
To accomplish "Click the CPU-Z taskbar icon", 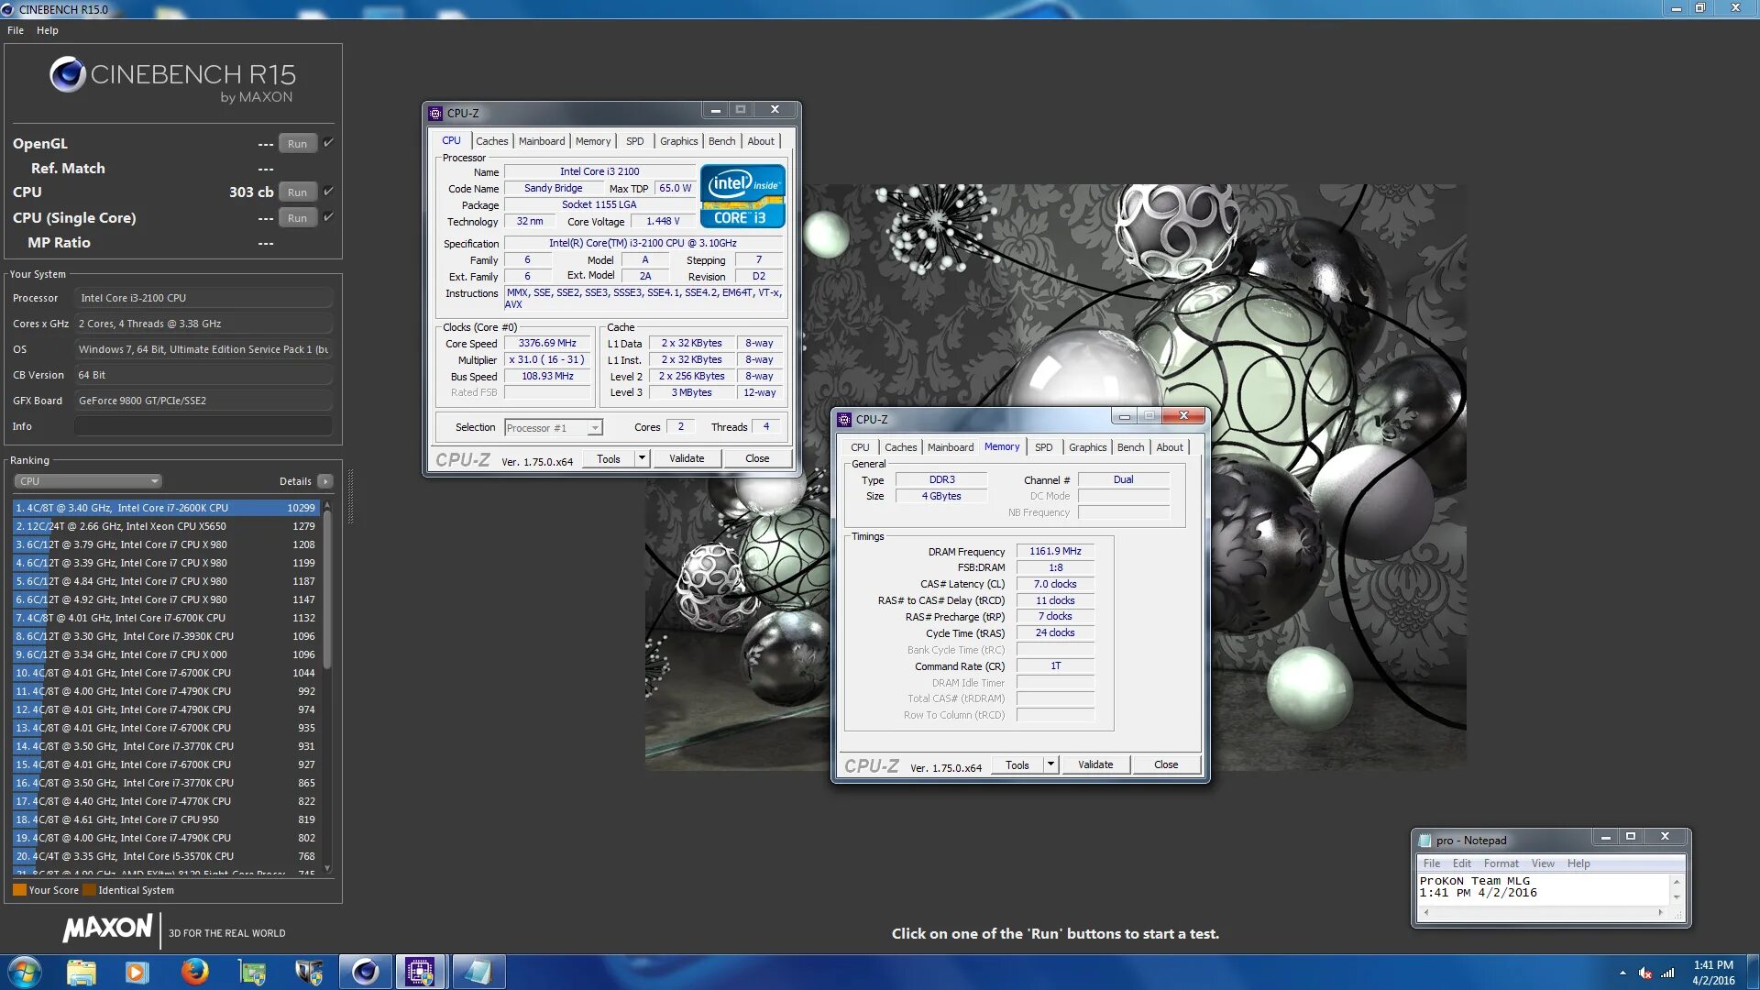I will (x=420, y=972).
